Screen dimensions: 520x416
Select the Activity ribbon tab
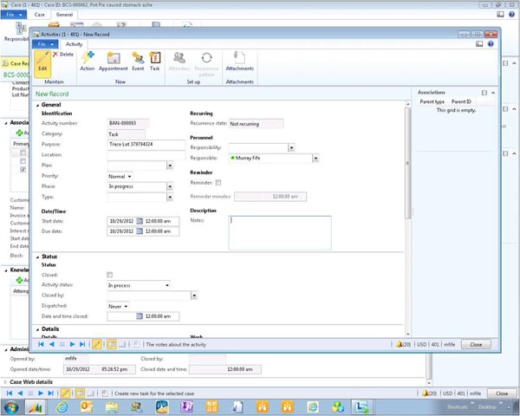click(x=75, y=43)
